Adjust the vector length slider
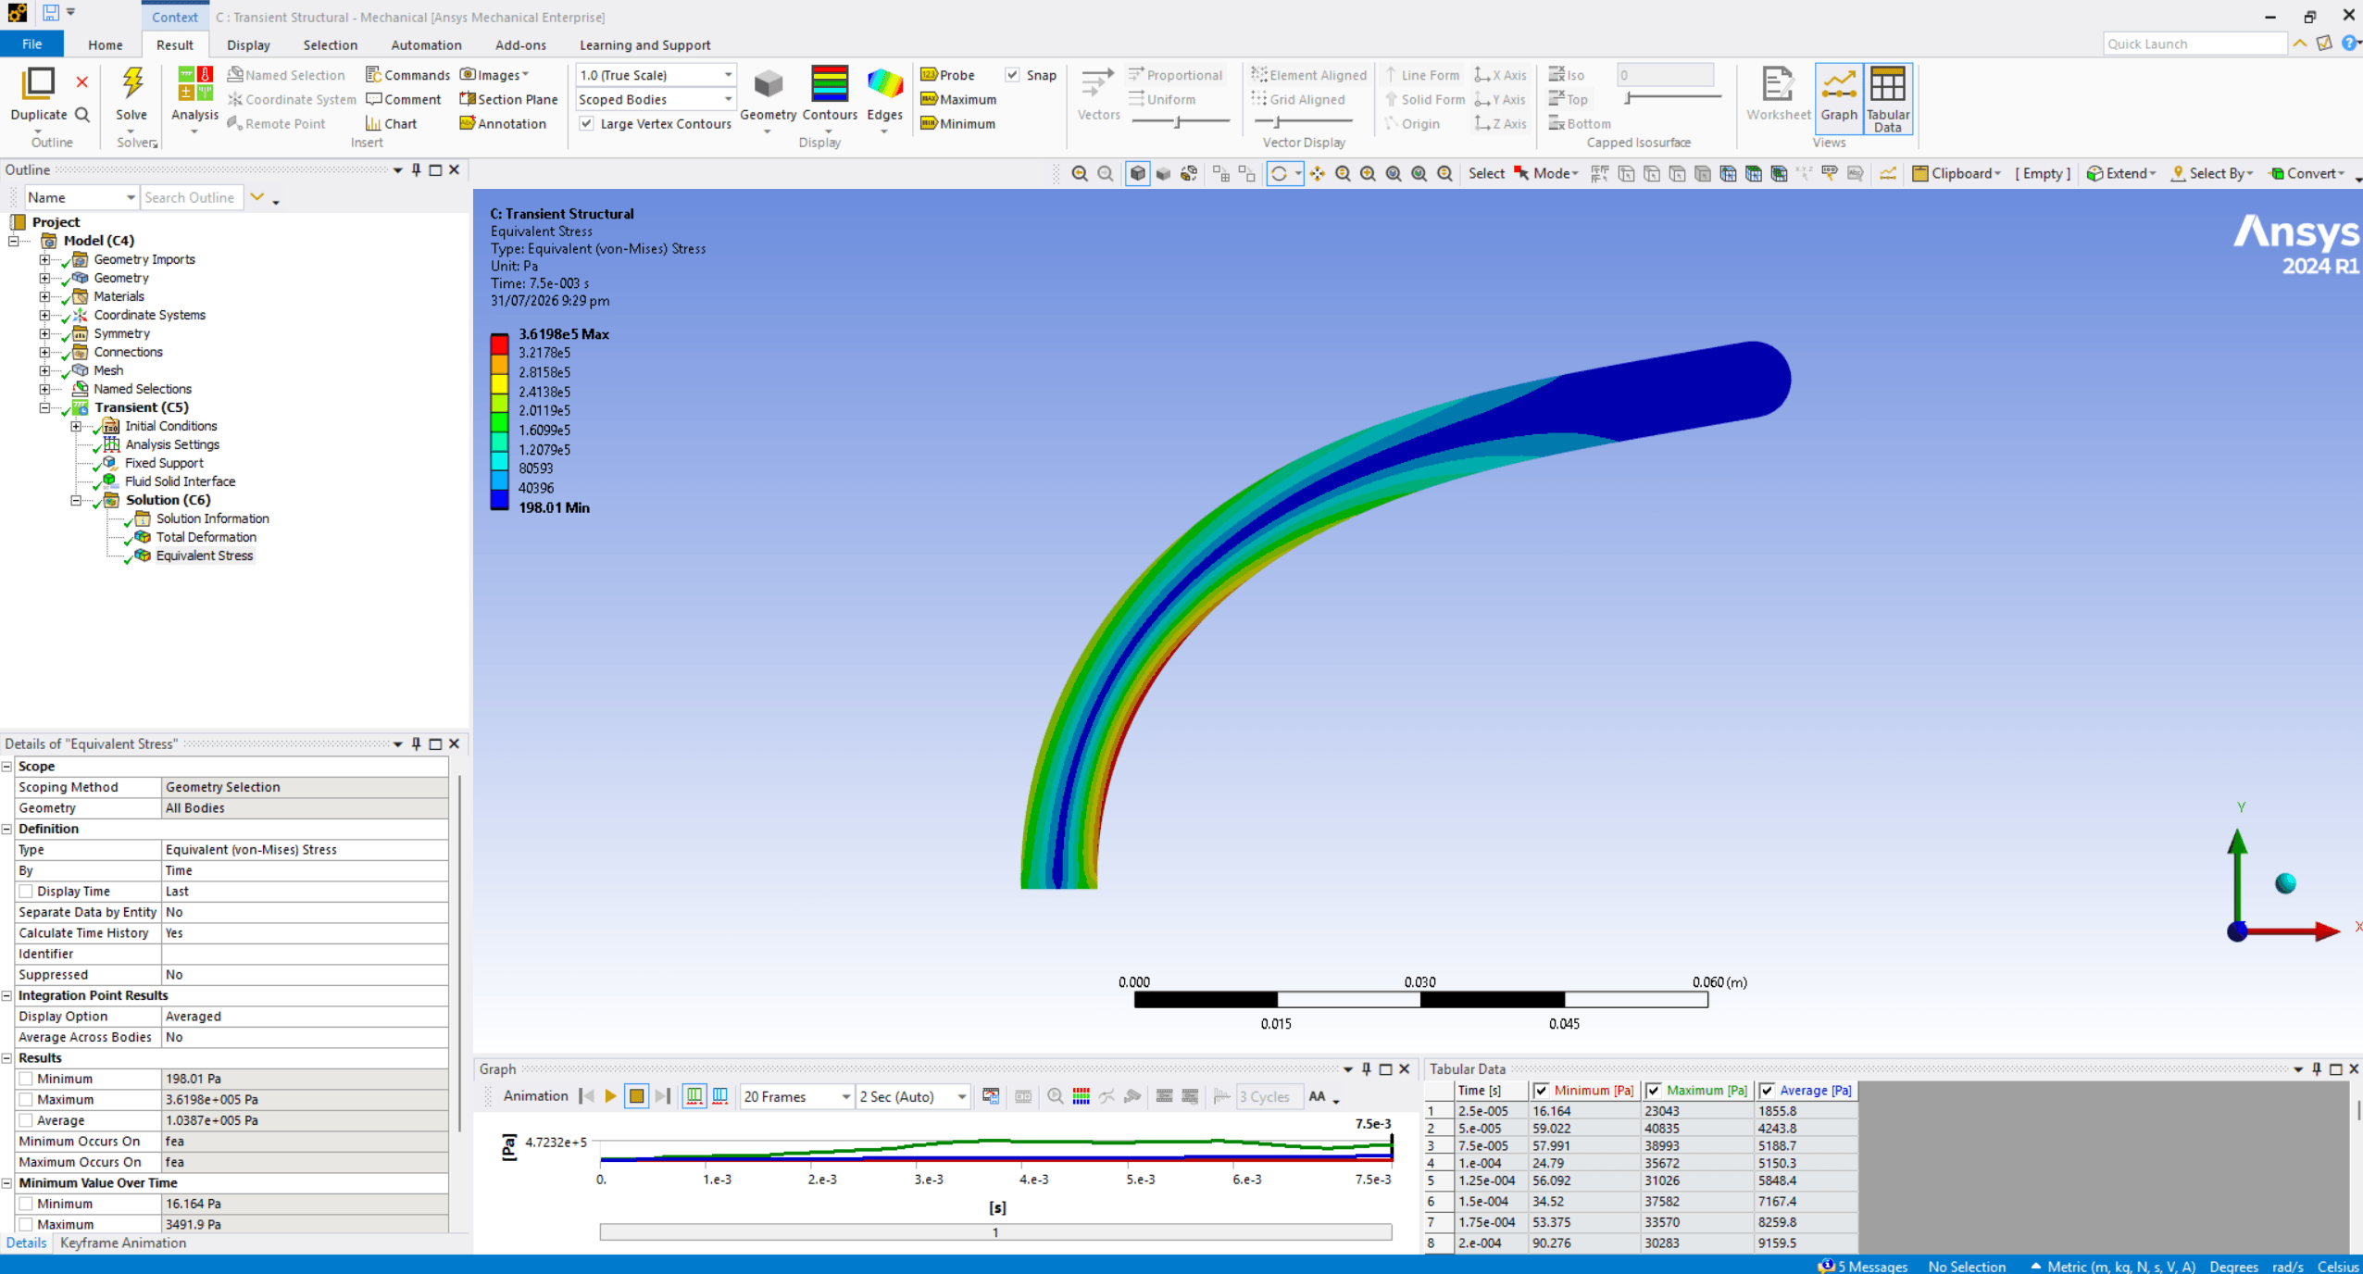 [x=1181, y=121]
